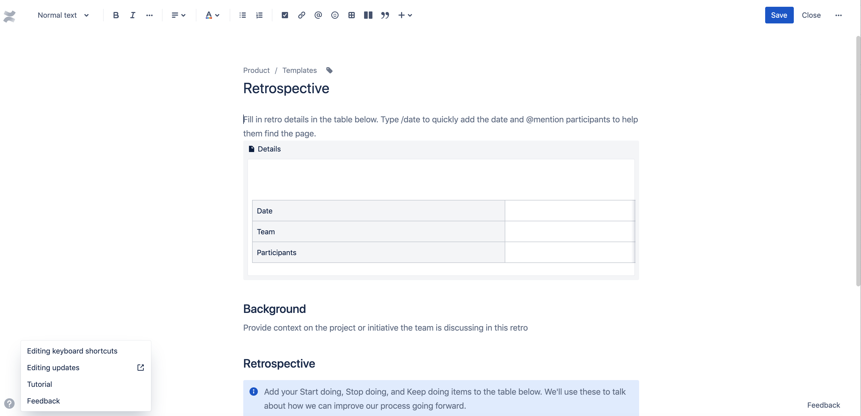Viewport: 861px width, 416px height.
Task: Select Tutorial from the help menu
Action: point(39,384)
